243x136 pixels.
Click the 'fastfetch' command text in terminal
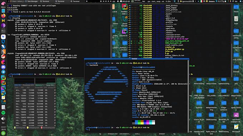(94, 65)
